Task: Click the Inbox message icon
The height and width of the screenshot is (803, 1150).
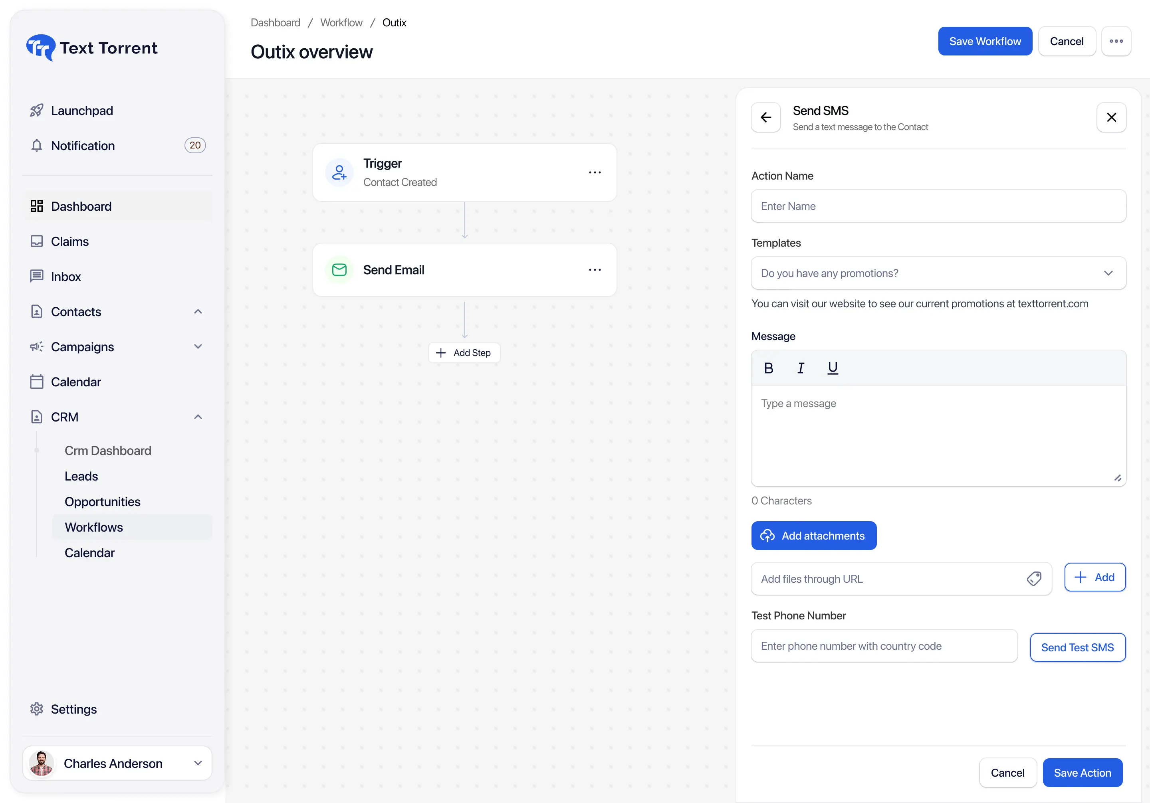Action: click(37, 276)
